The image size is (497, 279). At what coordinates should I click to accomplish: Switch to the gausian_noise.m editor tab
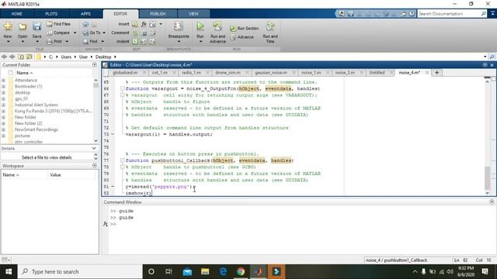(271, 72)
